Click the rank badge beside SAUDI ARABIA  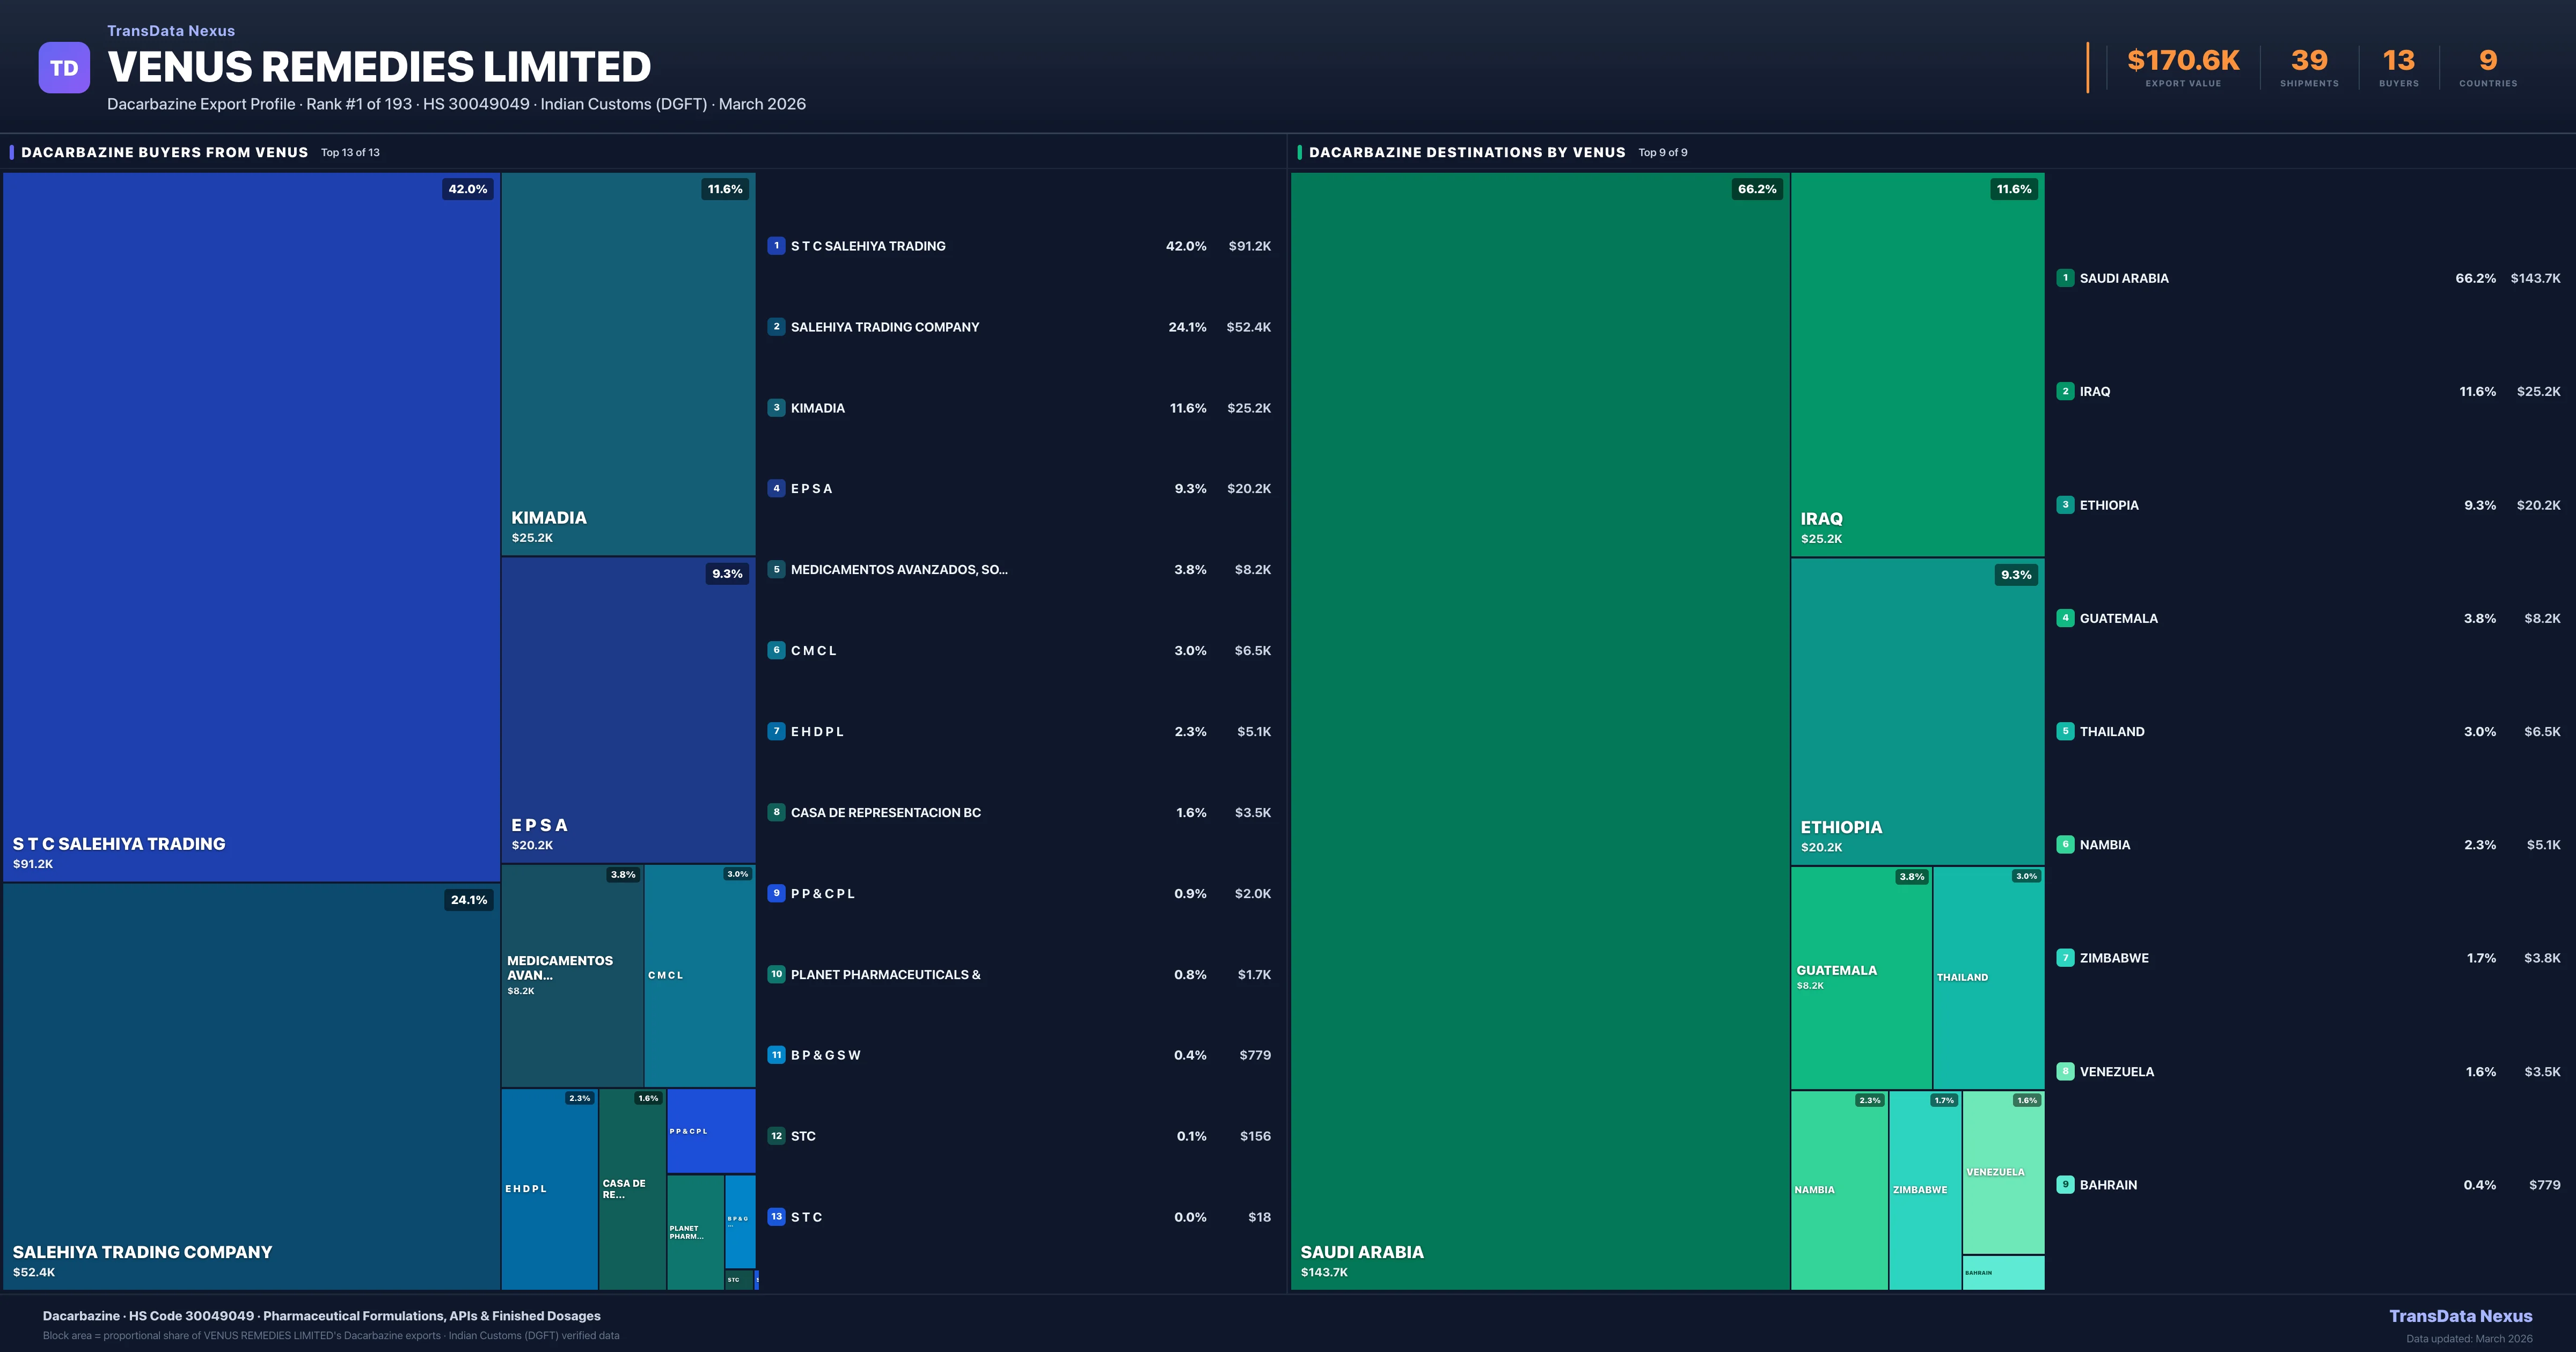(2065, 278)
